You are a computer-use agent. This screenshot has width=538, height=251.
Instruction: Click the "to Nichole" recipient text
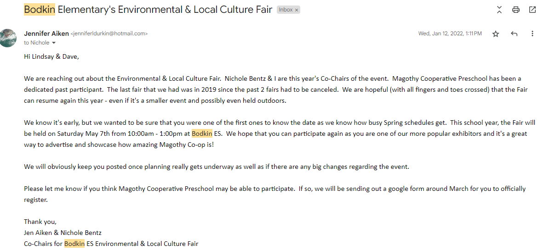(x=37, y=43)
